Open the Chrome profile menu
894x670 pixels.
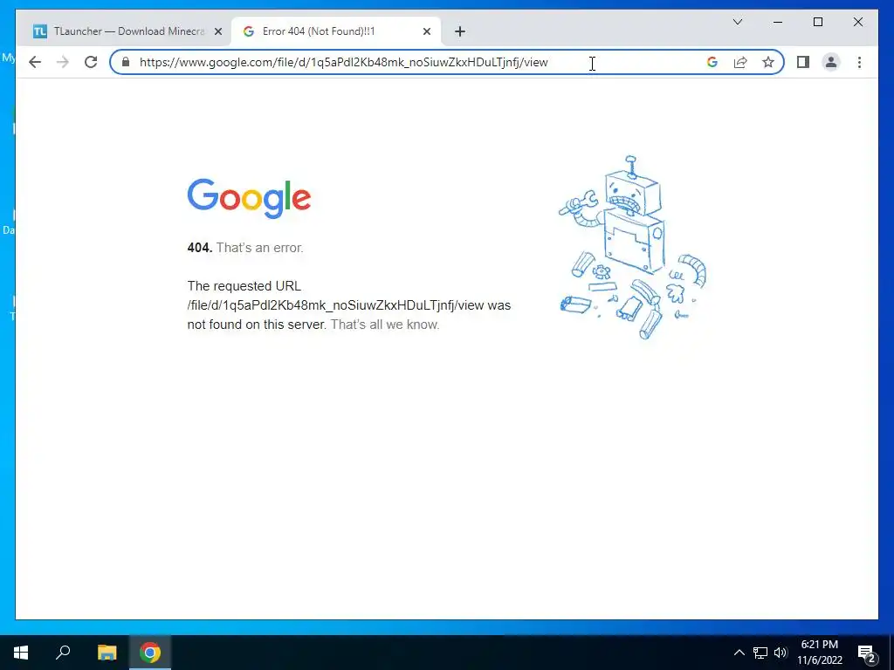831,62
